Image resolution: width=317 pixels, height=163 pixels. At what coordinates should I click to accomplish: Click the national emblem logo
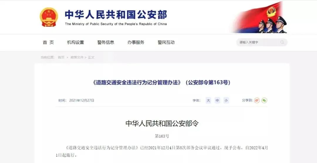49,17
